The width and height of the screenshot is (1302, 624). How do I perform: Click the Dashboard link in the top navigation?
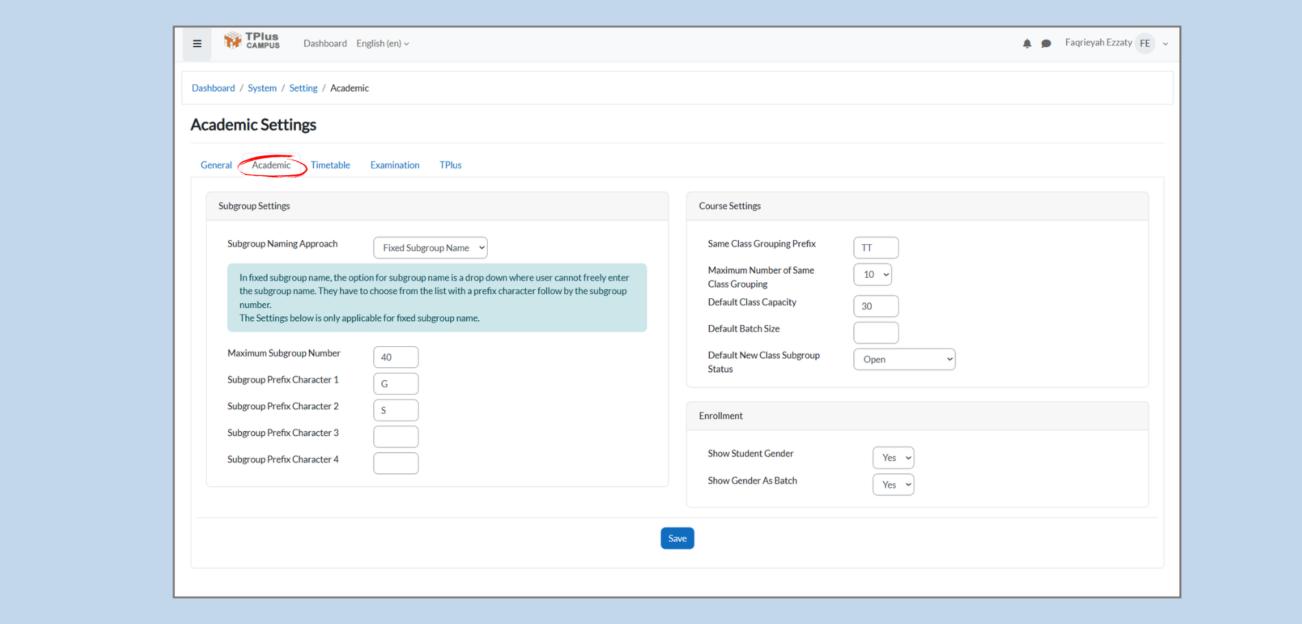[325, 44]
